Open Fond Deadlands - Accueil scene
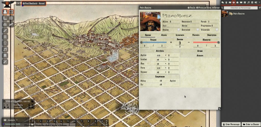The height and width of the screenshot is (127, 261). pyautogui.click(x=34, y=3)
